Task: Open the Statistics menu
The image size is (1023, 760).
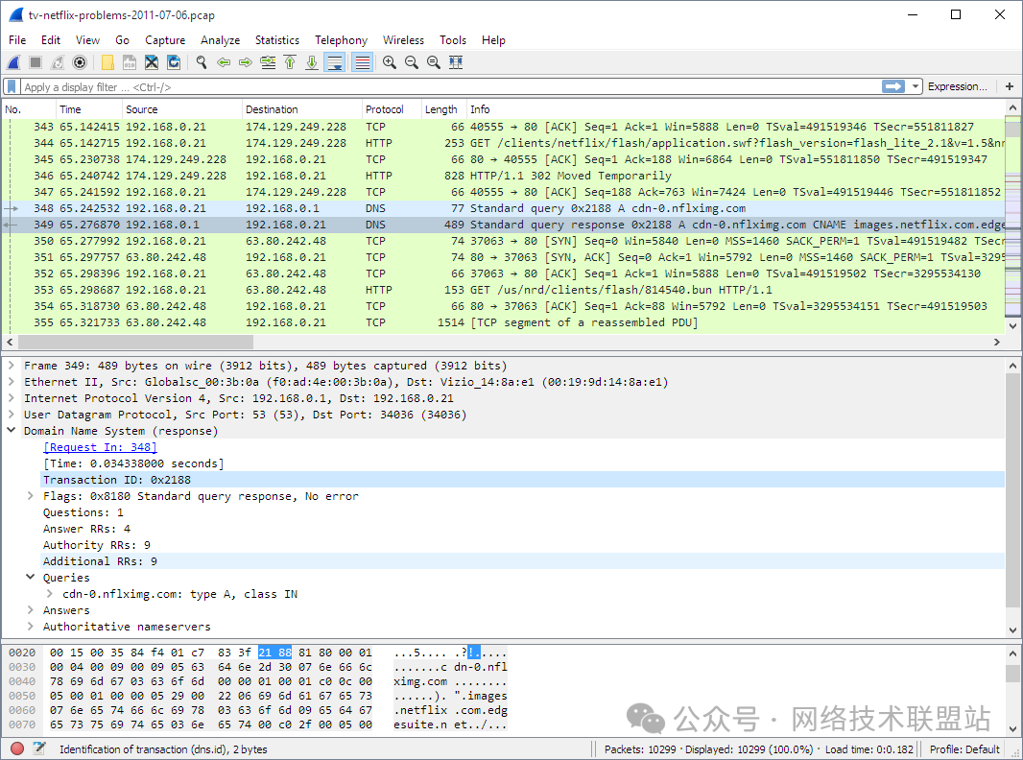Action: pyautogui.click(x=276, y=40)
